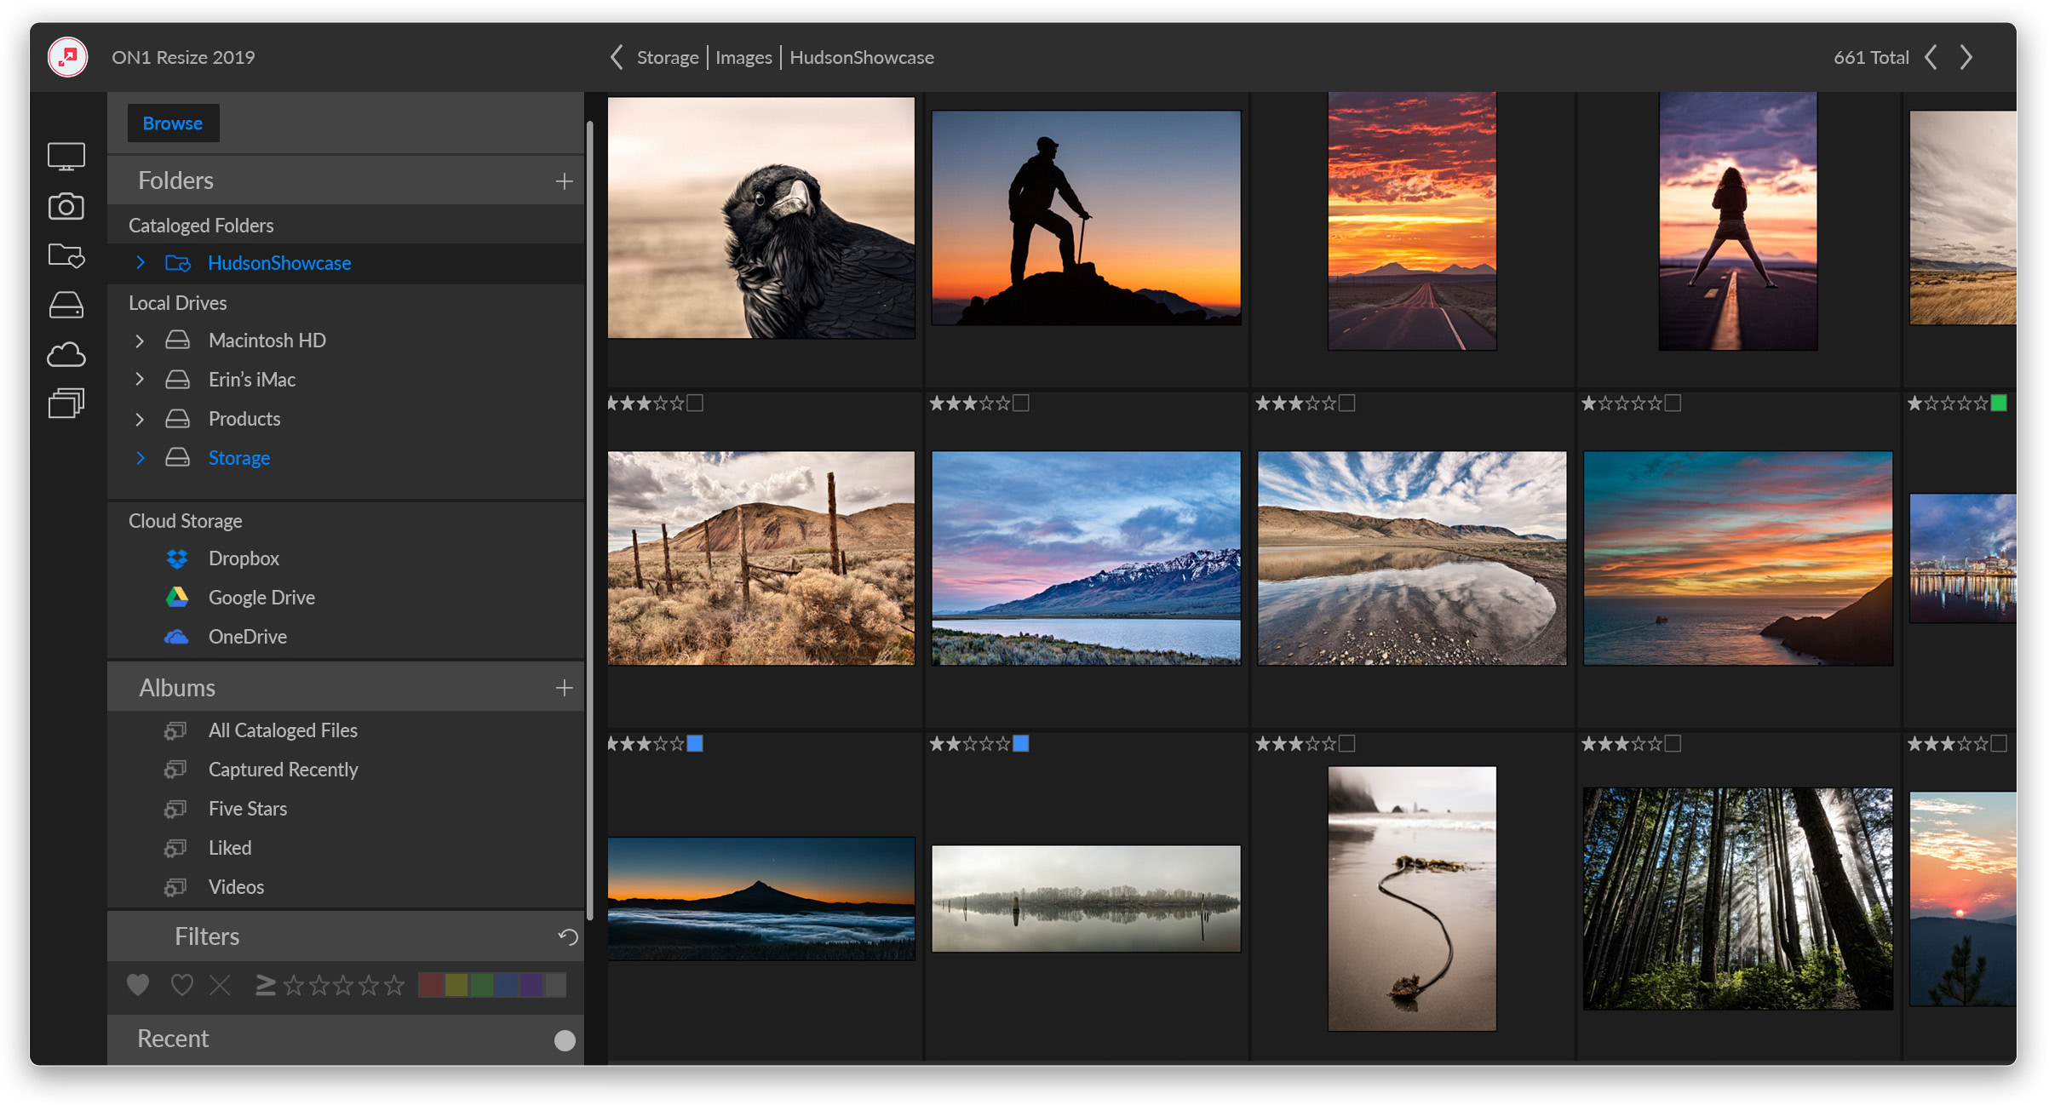
Task: Open the Images breadcrumb item
Action: pyautogui.click(x=743, y=57)
